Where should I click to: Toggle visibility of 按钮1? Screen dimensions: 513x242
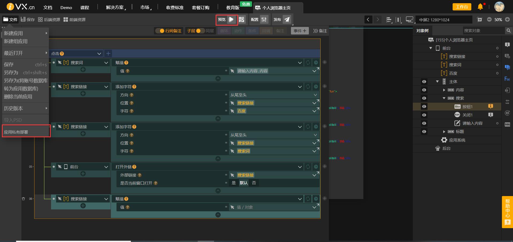click(424, 106)
